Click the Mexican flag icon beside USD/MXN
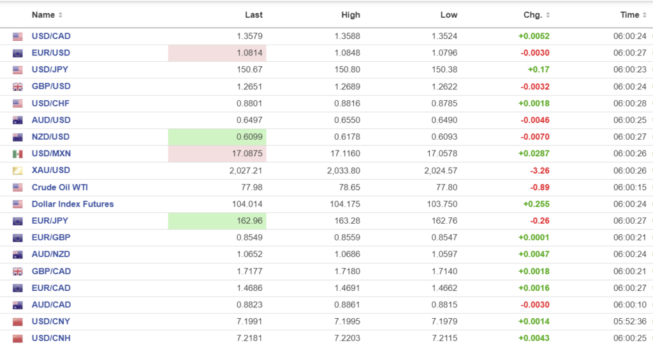 coord(17,154)
